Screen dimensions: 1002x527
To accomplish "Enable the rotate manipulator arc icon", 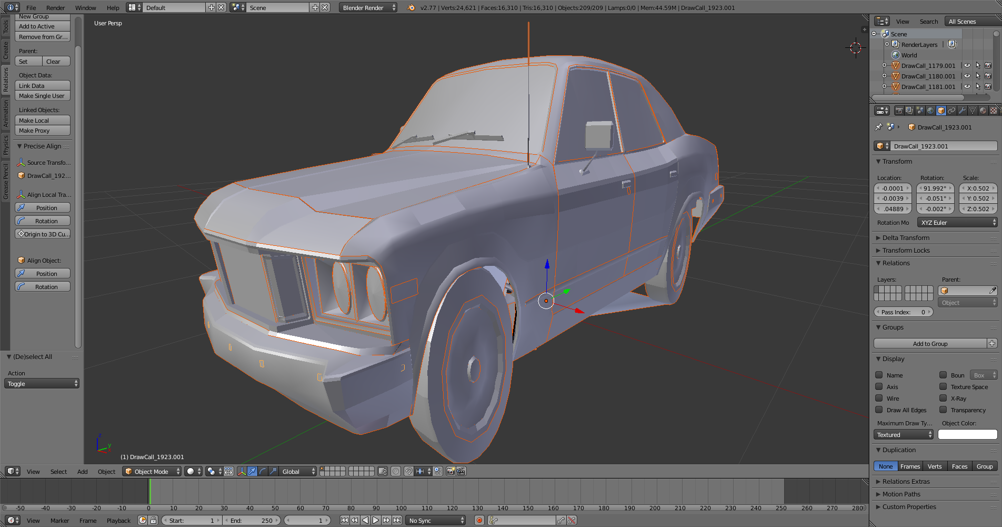I will click(x=263, y=471).
